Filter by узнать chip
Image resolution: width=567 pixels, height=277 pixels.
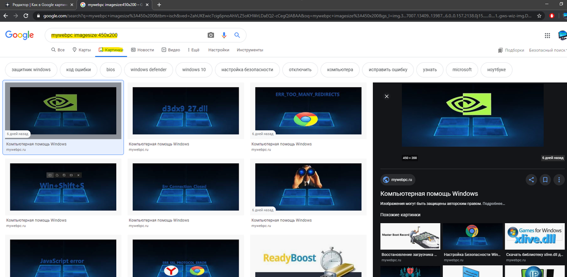coord(430,70)
